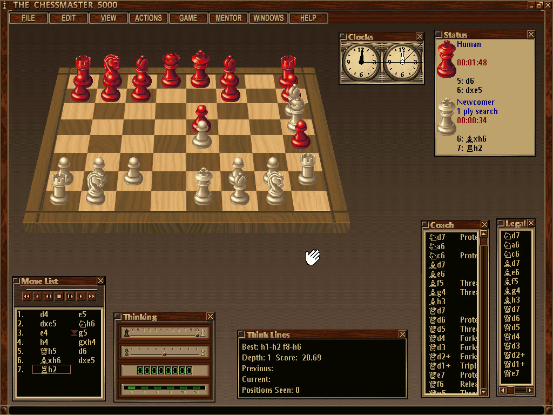This screenshot has height=415, width=553.
Task: Jump to end of game in Move List
Action: point(92,297)
